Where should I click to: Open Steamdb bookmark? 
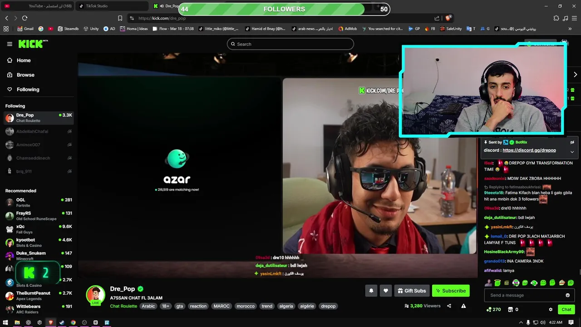click(67, 29)
